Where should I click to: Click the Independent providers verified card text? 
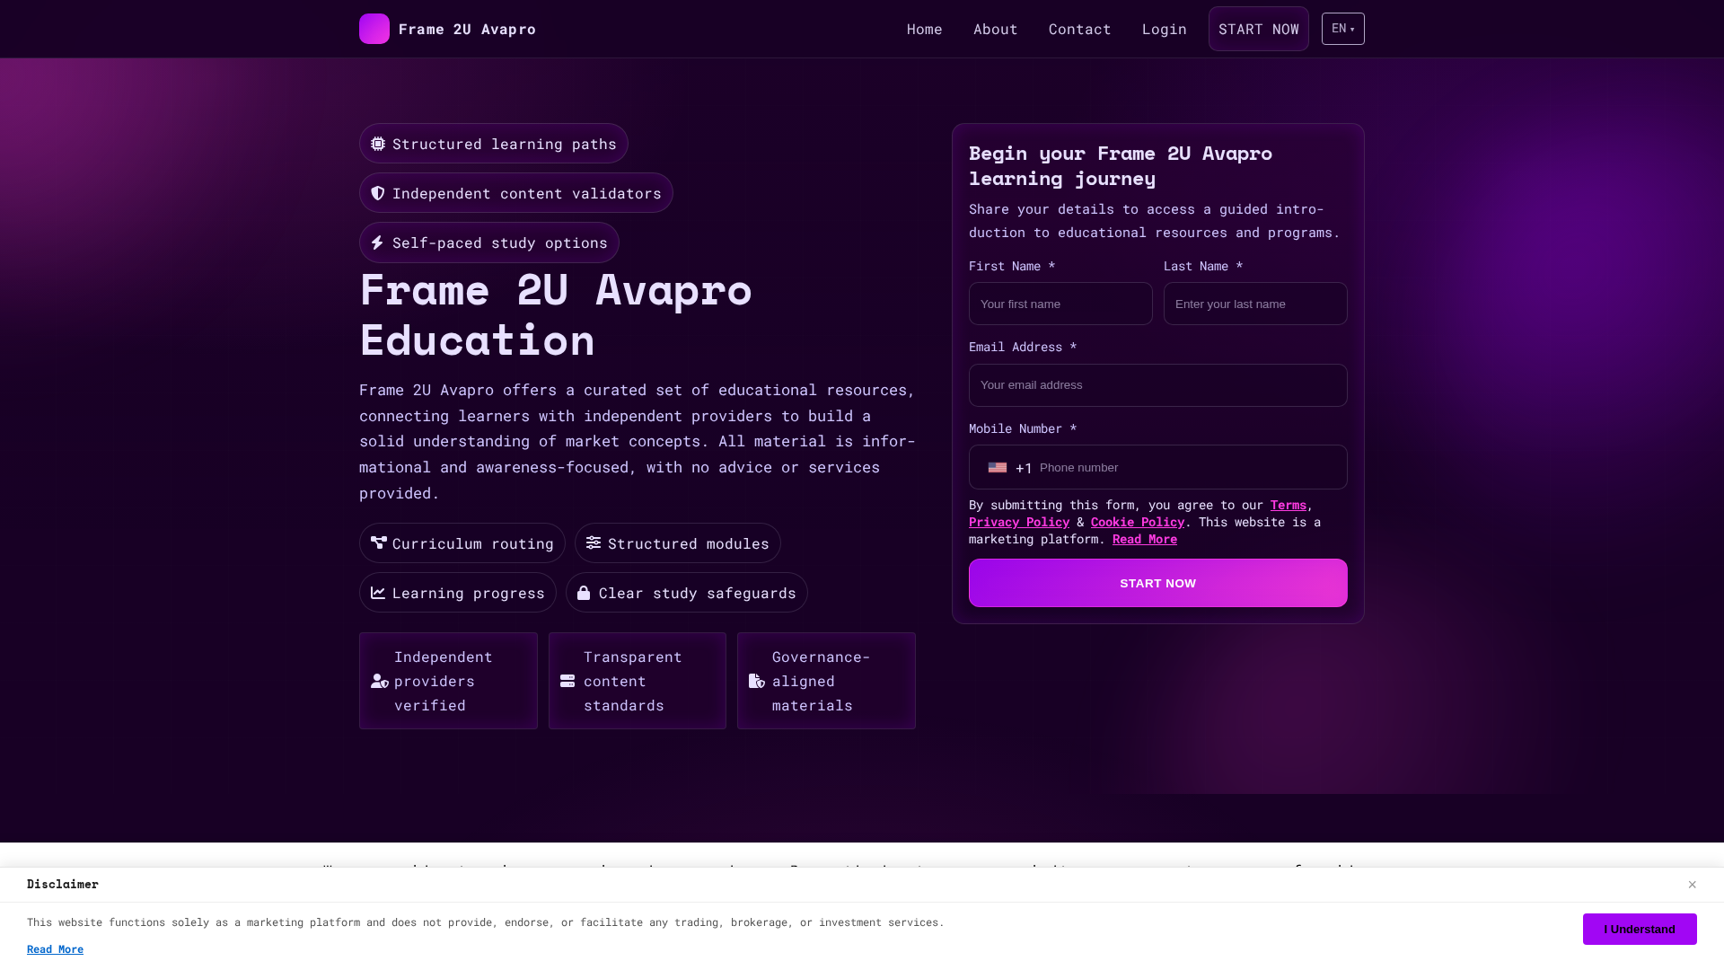tap(444, 681)
